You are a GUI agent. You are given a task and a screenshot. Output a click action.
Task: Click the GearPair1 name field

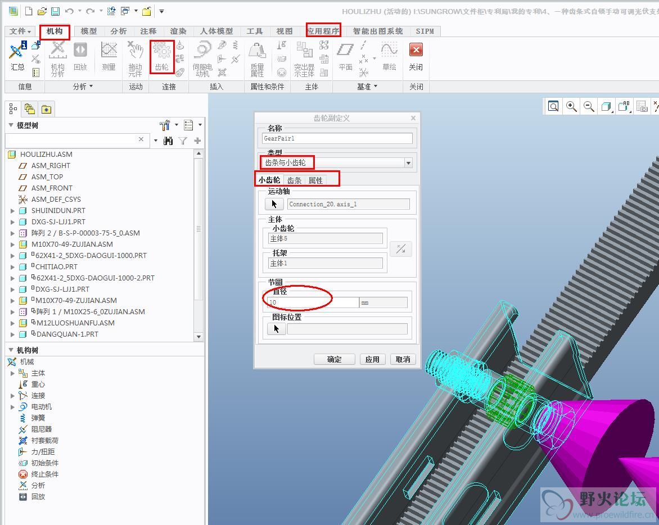pos(337,138)
